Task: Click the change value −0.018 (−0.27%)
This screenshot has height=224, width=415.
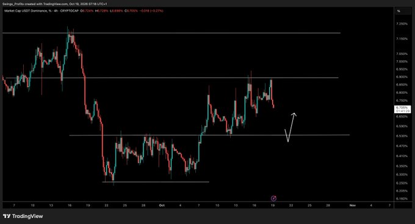Action: (151, 11)
